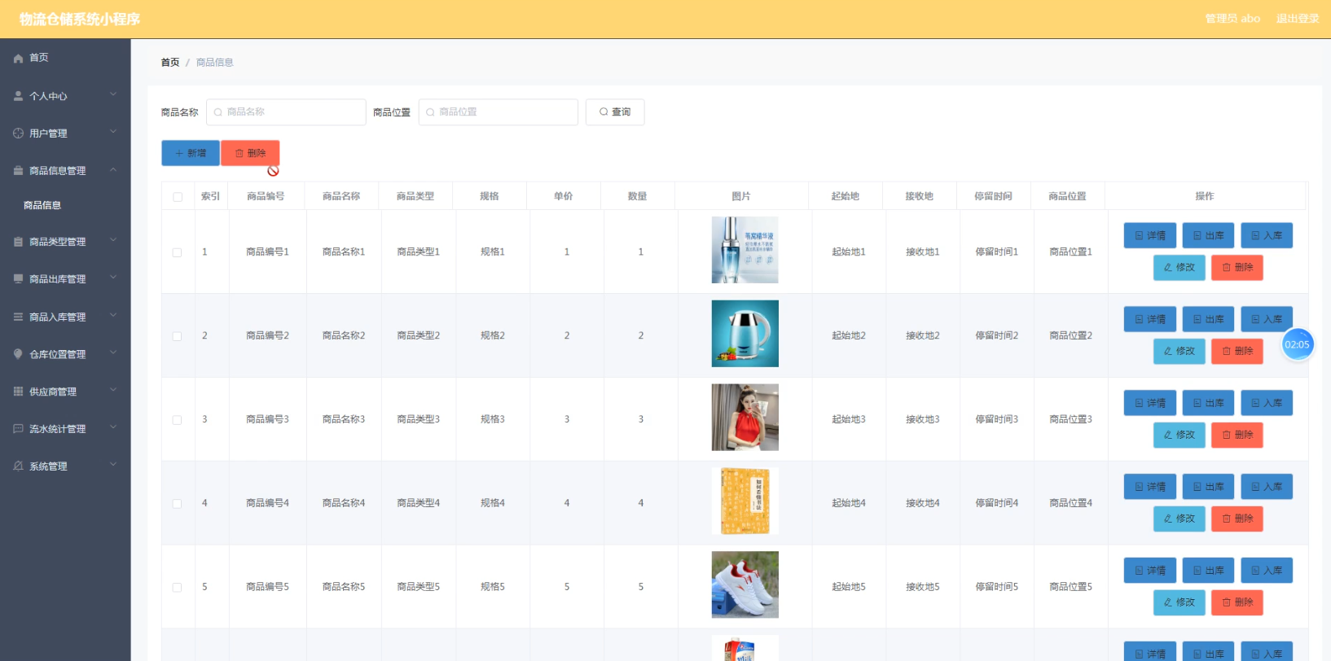Click 修改 for 商品名称1
The width and height of the screenshot is (1331, 661).
pyautogui.click(x=1179, y=267)
